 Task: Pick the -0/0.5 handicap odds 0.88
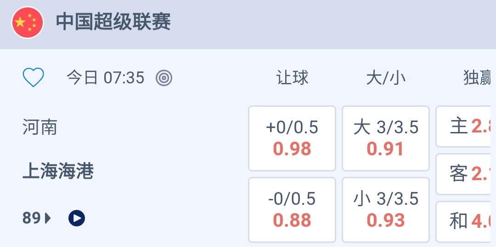[292, 210]
